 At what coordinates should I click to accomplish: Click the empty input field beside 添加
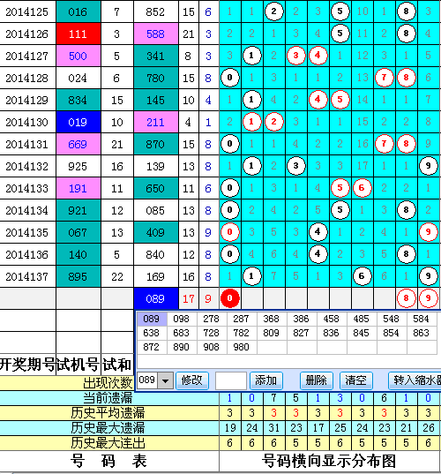pyautogui.click(x=231, y=380)
